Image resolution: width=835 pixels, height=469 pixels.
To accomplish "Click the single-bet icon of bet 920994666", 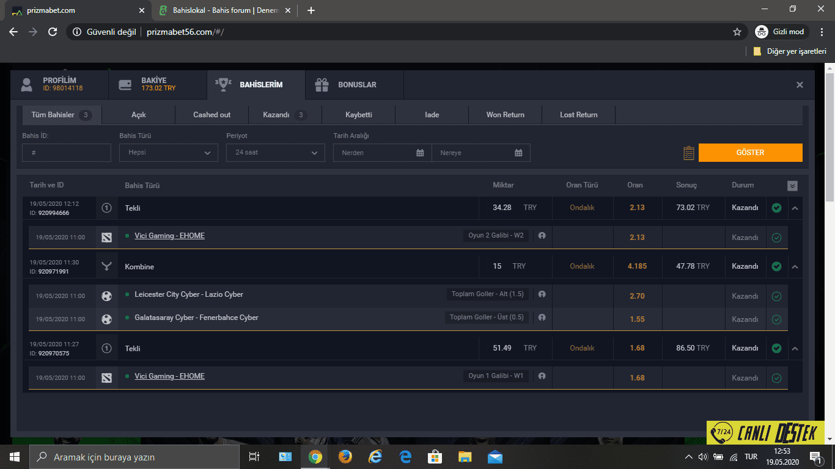I will click(x=107, y=208).
